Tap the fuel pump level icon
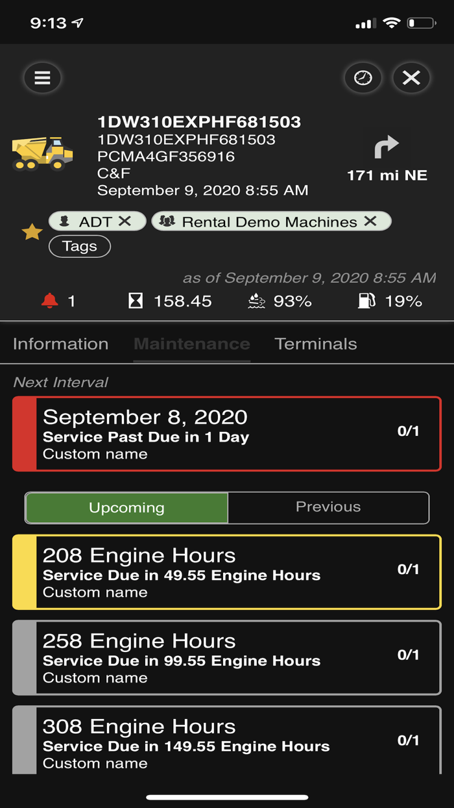454x808 pixels. [x=367, y=301]
